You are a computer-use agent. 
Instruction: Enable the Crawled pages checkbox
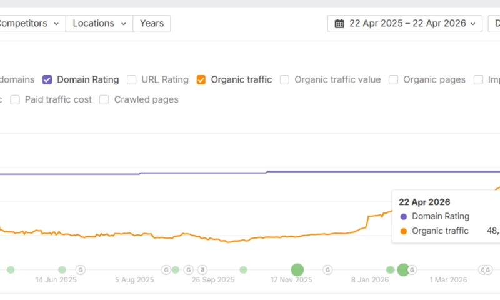pyautogui.click(x=104, y=100)
